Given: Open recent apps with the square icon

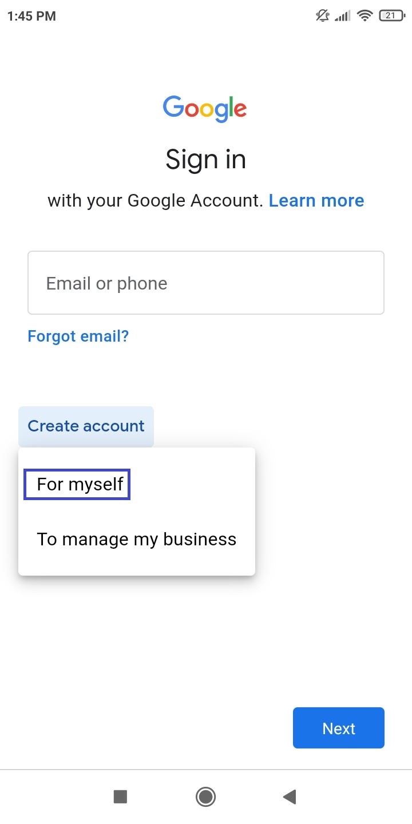Looking at the screenshot, I should [x=120, y=797].
